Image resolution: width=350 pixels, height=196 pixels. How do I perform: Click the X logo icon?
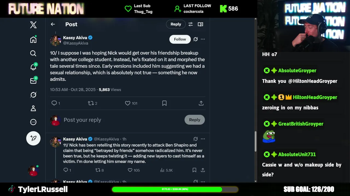click(x=33, y=25)
